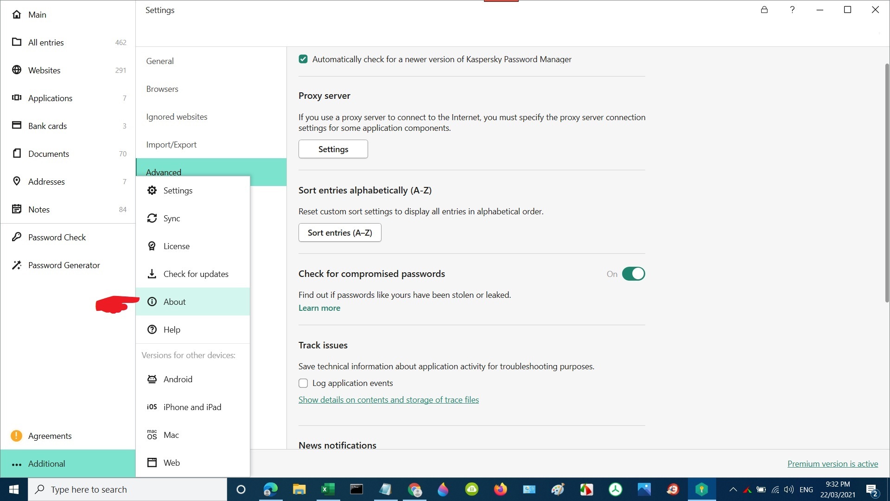
Task: Click the Websites count 291
Action: [x=121, y=71]
